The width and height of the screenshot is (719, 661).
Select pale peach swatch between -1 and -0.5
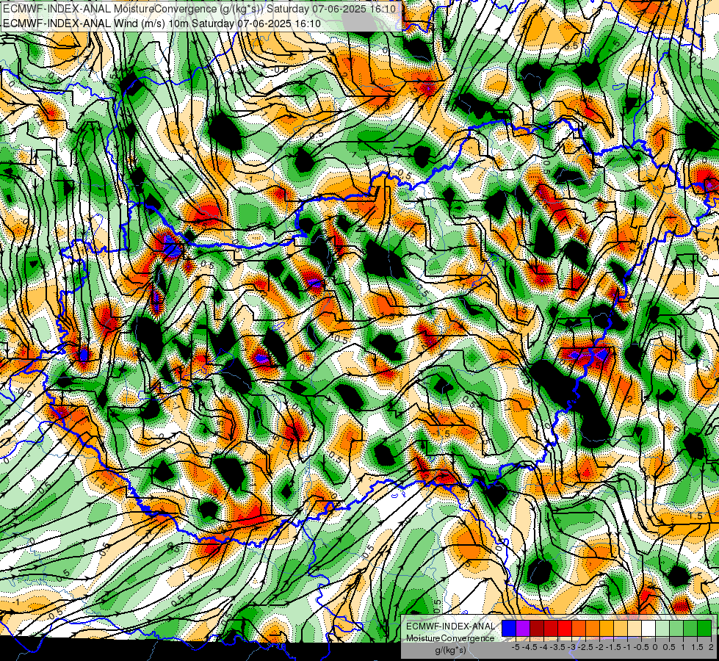click(635, 628)
